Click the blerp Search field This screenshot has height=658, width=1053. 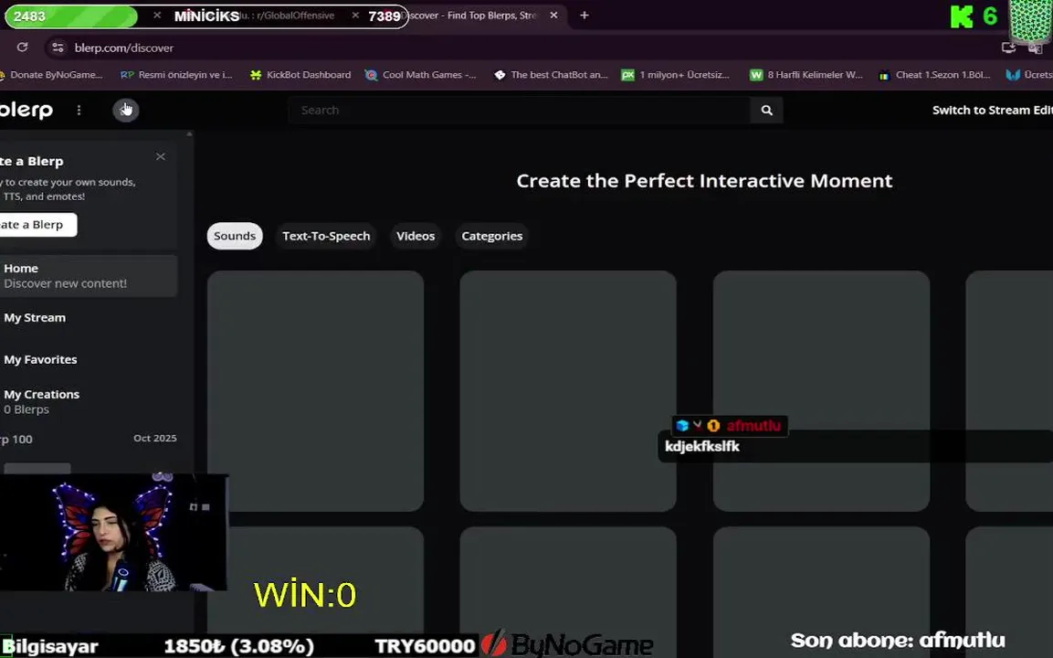[x=519, y=111]
